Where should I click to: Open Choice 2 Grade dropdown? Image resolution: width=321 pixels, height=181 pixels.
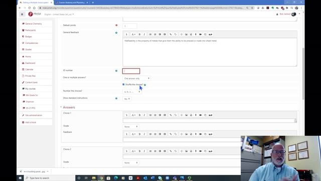tap(131, 163)
